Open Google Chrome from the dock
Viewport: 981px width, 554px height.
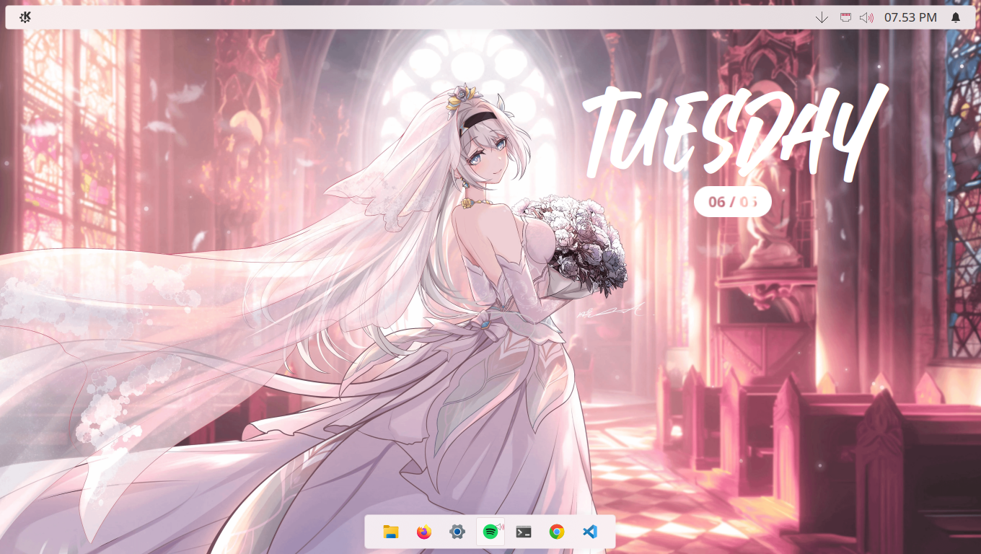tap(556, 532)
